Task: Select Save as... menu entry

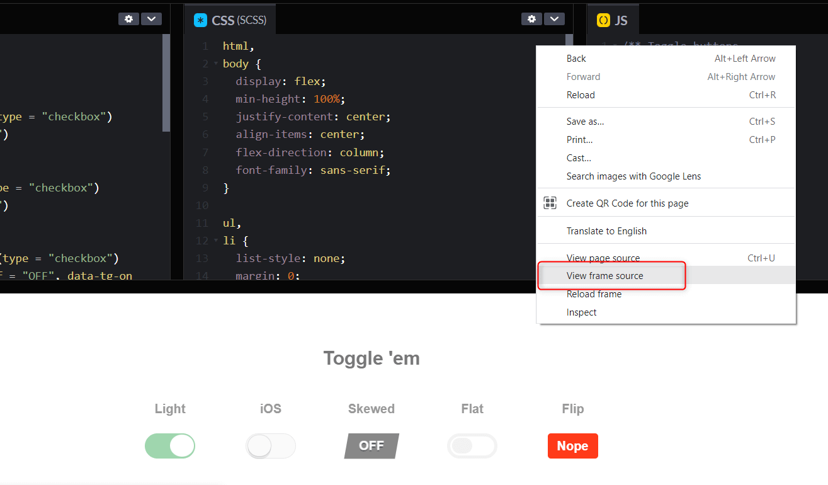Action: click(666, 122)
